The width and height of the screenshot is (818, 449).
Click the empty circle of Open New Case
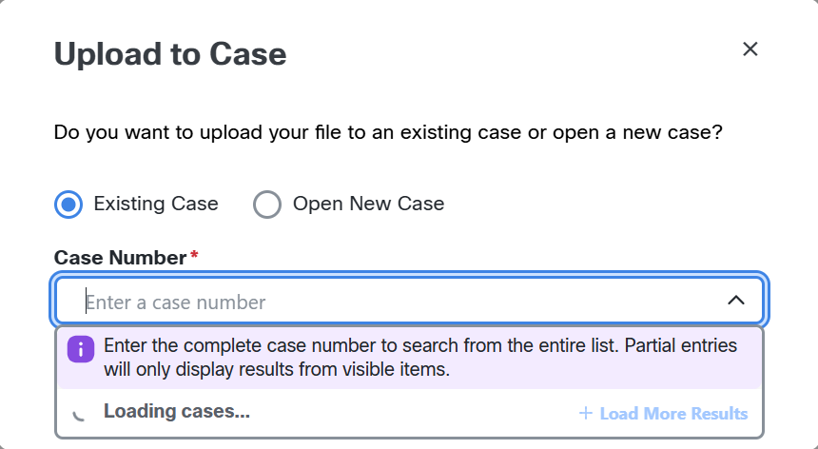(x=267, y=204)
